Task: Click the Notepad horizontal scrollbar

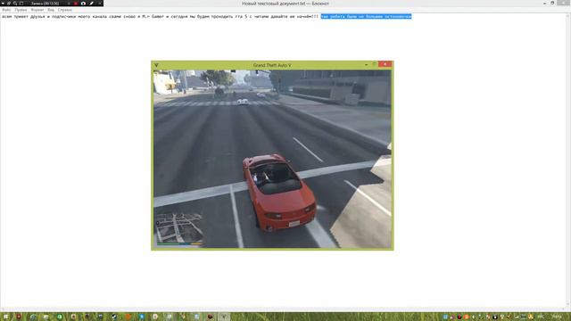Action: pyautogui.click(x=284, y=309)
